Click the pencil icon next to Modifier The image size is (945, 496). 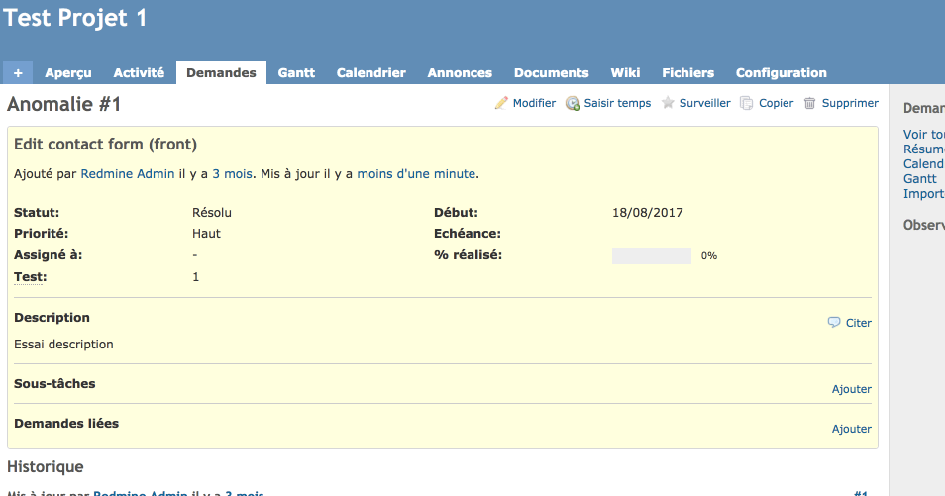click(x=501, y=103)
